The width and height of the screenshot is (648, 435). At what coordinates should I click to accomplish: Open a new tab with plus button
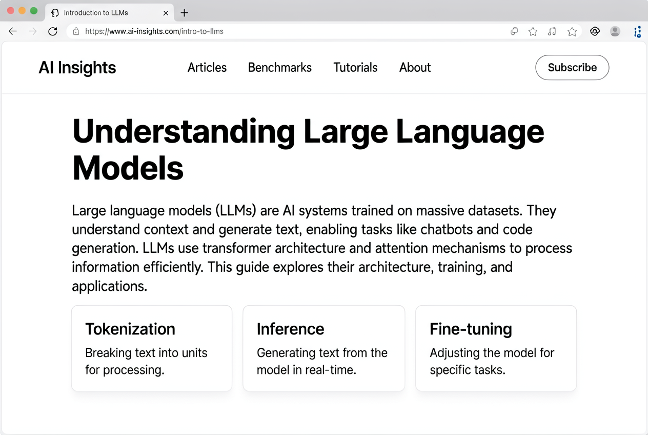[185, 13]
